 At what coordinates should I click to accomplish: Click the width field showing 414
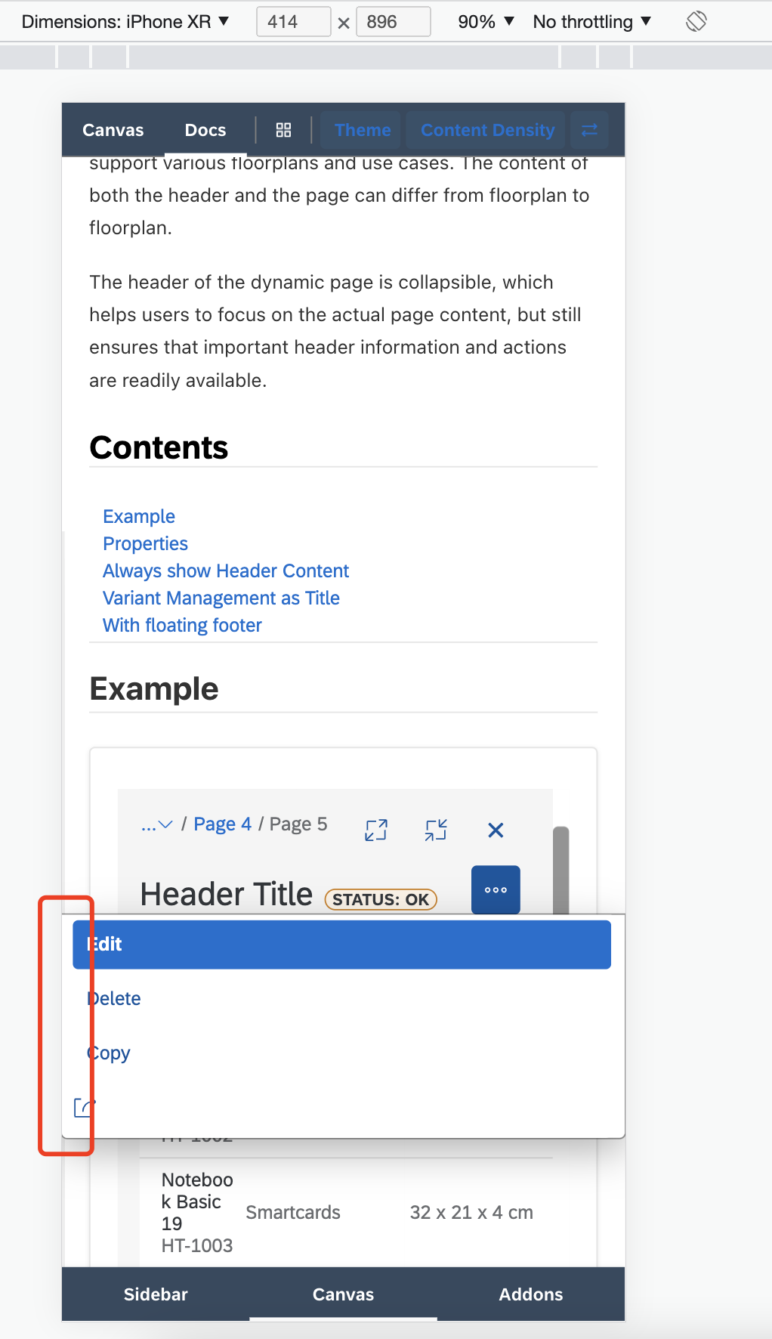point(293,22)
